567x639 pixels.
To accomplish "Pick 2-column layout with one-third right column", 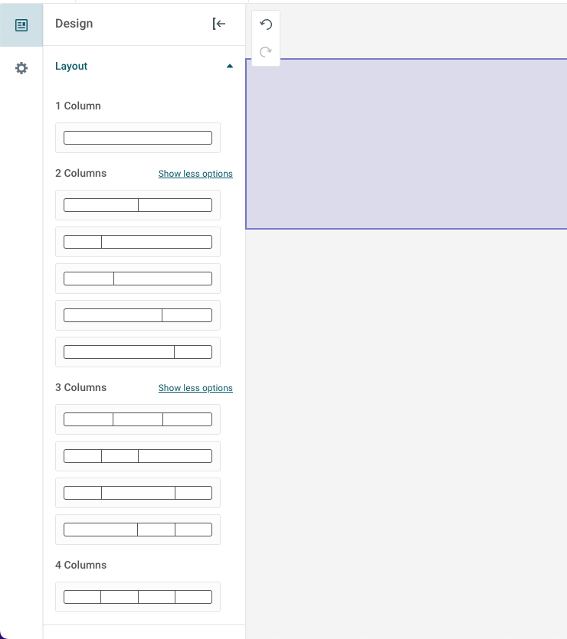I will click(138, 315).
